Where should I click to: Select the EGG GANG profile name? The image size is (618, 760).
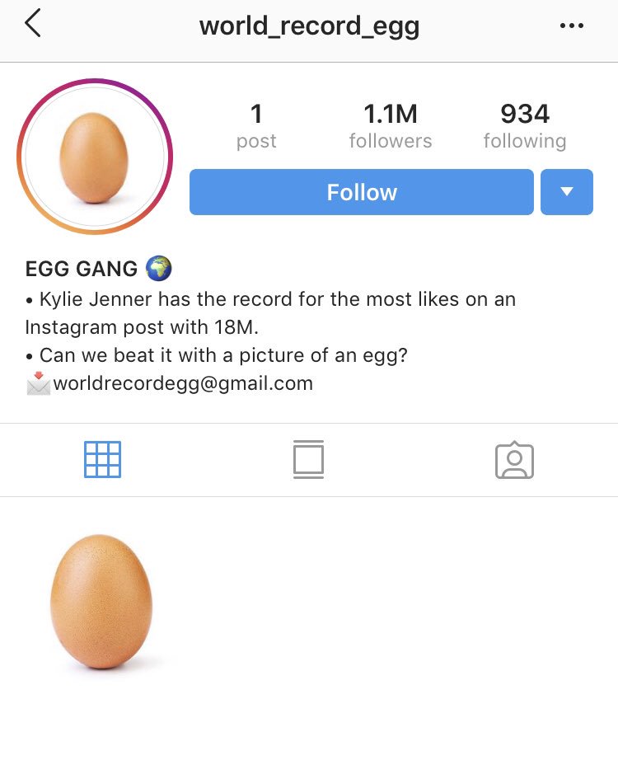click(x=82, y=269)
